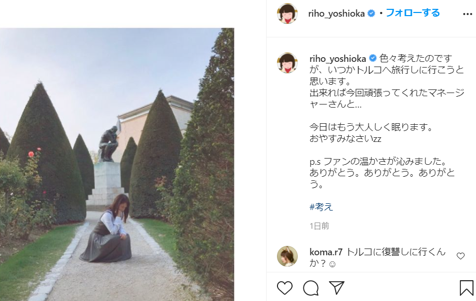
Task: Click the caption avatar next to riho_yoshioka
Action: 287,63
